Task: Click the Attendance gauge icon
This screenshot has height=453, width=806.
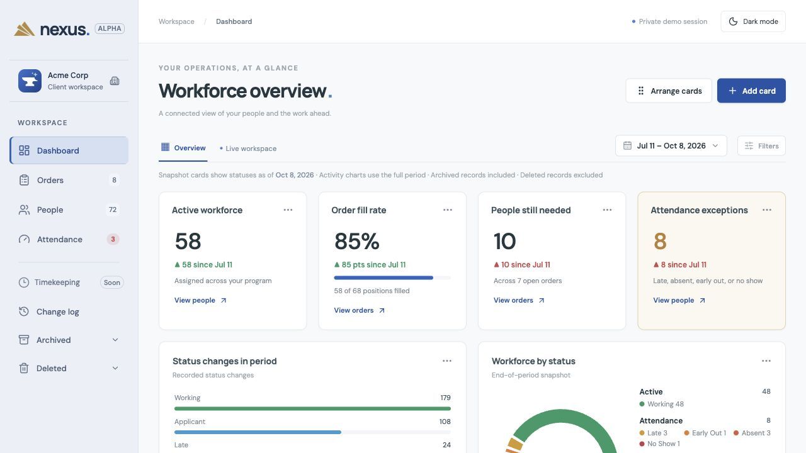Action: [24, 239]
